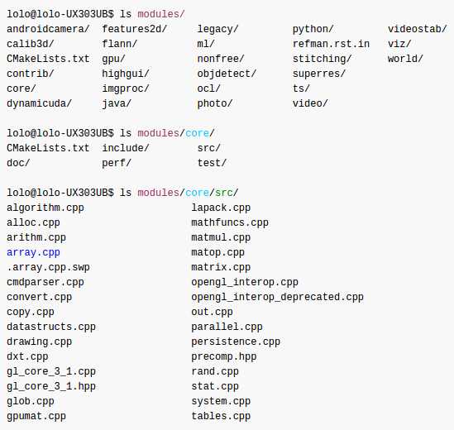Select the videostab/ directory entry

418,29
